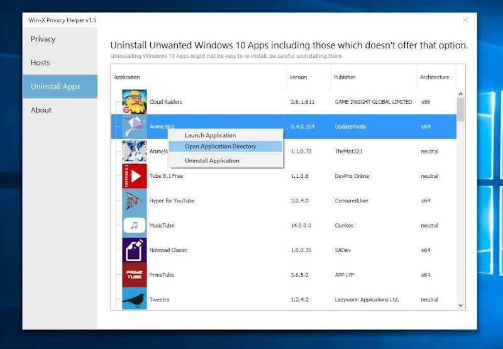Viewport: 503px width, 349px height.
Task: Select the PrimeTube app name
Action: coord(162,275)
